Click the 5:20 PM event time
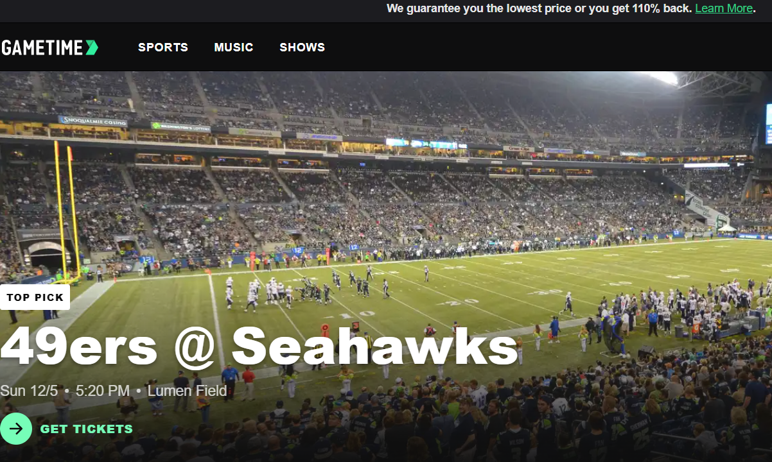772x462 pixels. coord(103,391)
